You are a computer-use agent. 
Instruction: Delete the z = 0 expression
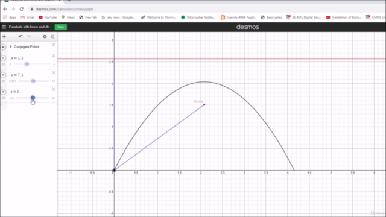[54, 89]
